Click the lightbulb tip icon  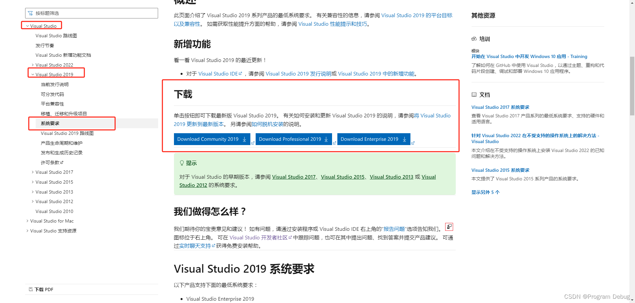(182, 163)
